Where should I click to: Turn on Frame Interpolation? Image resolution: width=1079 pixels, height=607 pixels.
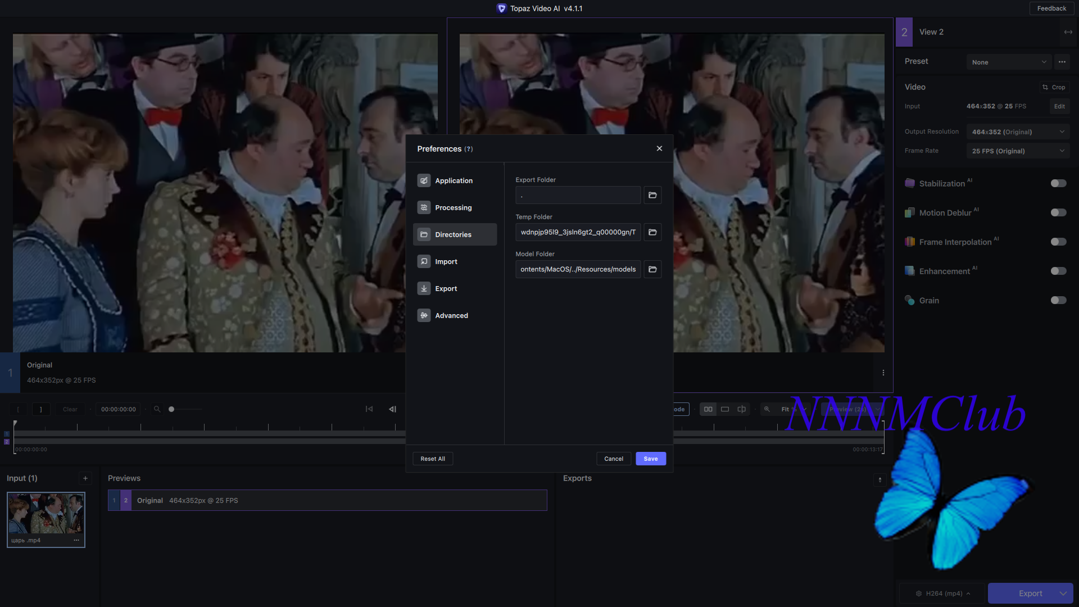click(x=1058, y=242)
